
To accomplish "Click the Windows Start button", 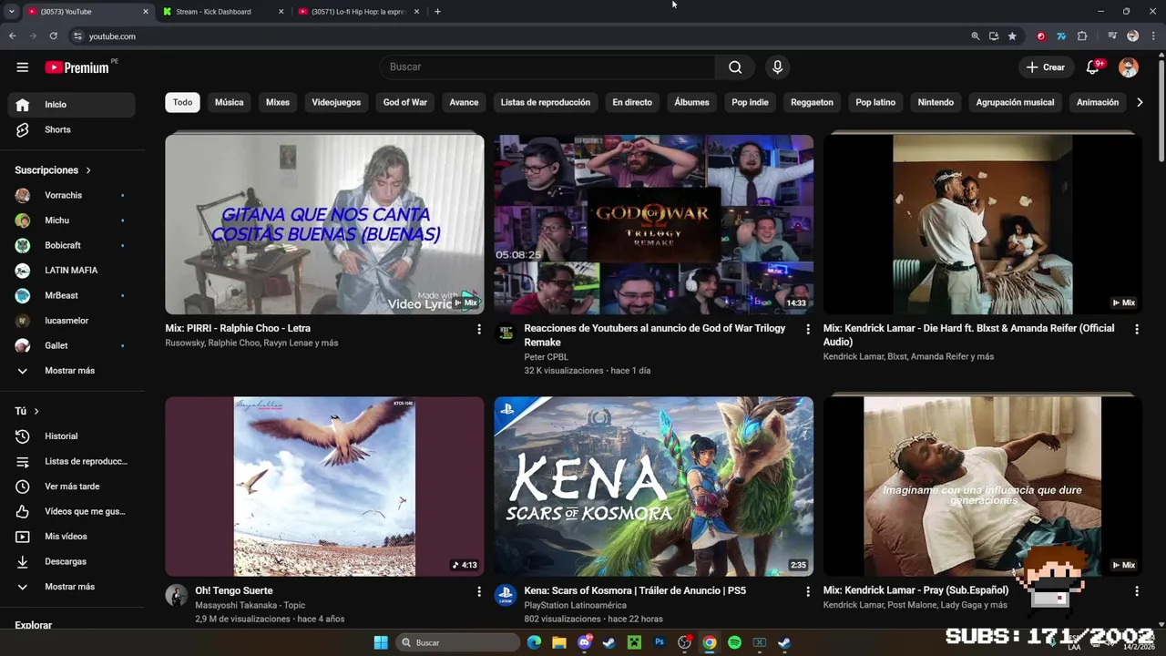I will coord(381,642).
